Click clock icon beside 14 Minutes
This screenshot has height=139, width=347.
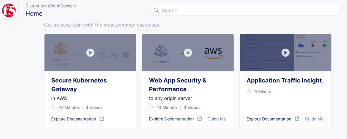(151, 107)
